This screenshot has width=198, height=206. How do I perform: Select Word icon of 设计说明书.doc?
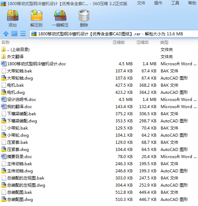tap(4, 100)
